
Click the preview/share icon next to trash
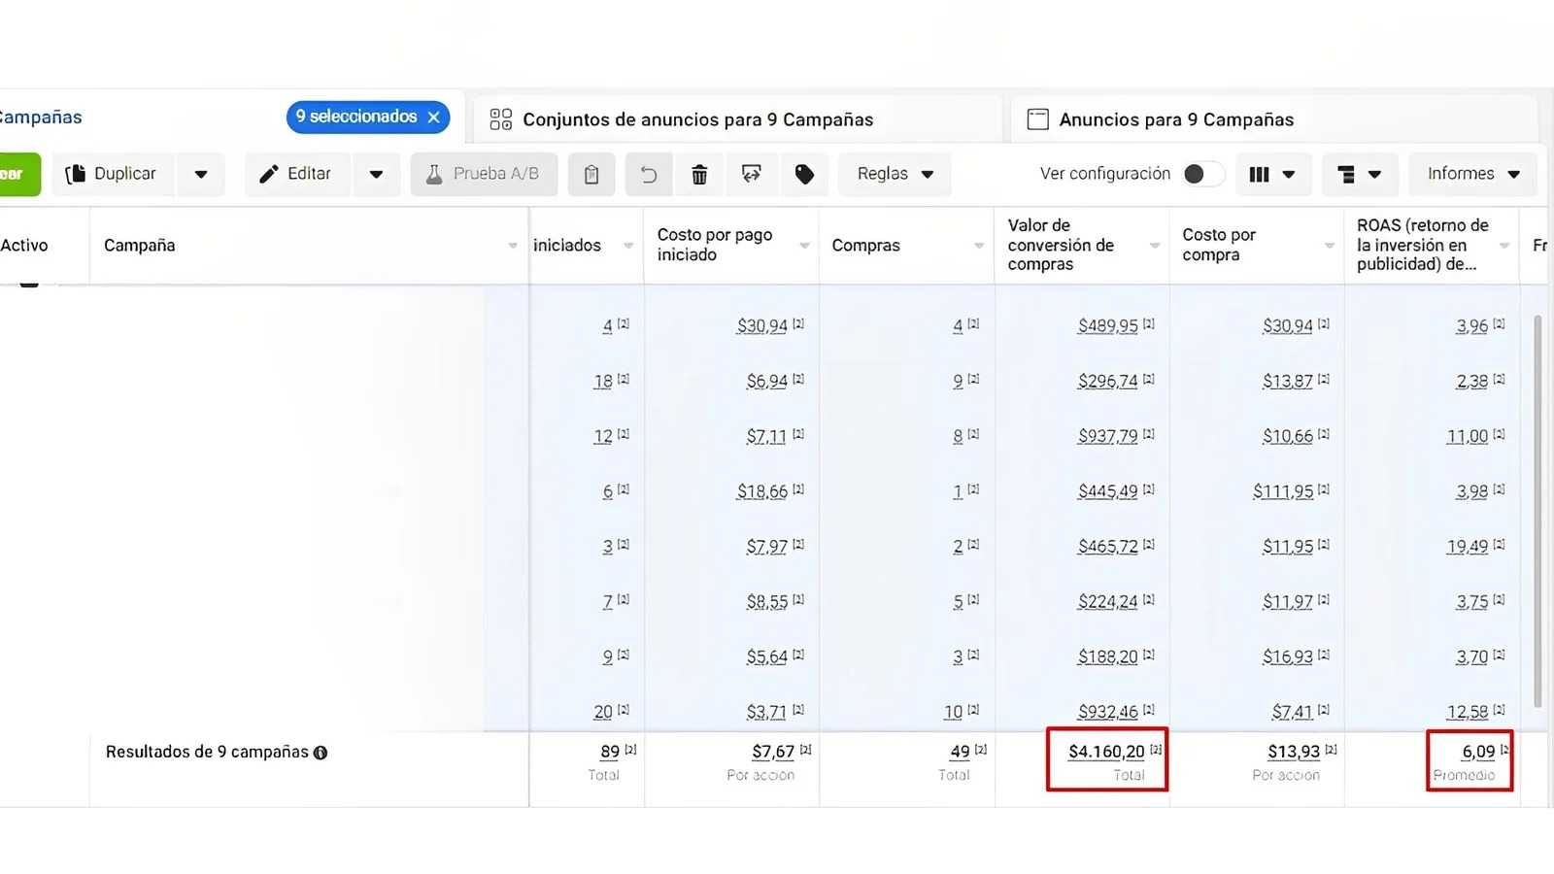coord(751,175)
